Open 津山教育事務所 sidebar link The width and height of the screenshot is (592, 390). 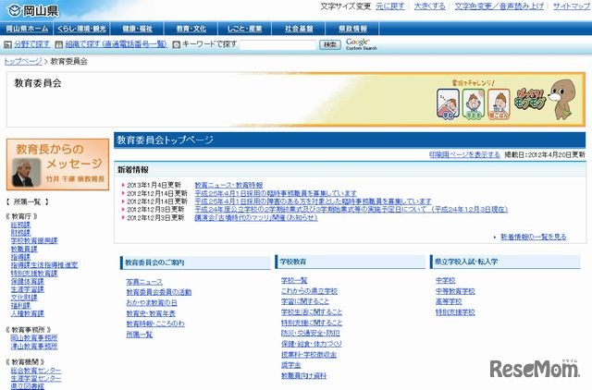point(34,347)
